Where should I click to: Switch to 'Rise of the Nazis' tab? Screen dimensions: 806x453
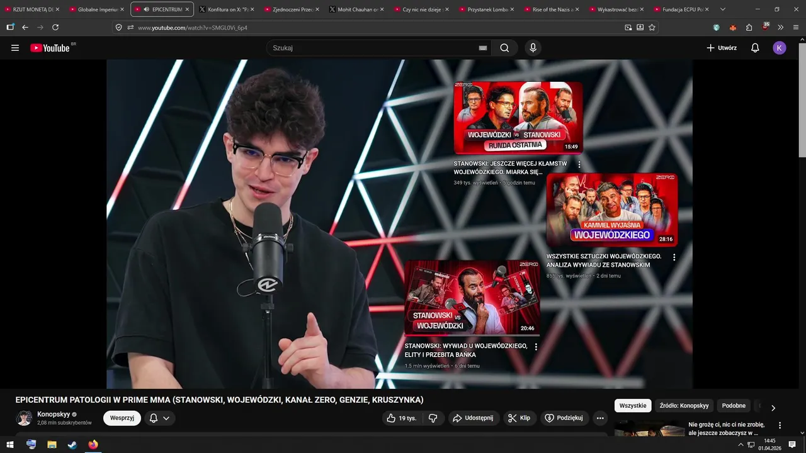(x=552, y=9)
